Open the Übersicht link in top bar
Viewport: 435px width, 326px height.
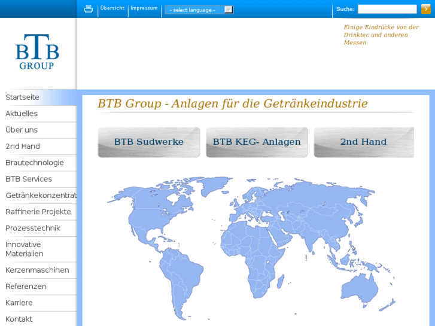(x=112, y=8)
